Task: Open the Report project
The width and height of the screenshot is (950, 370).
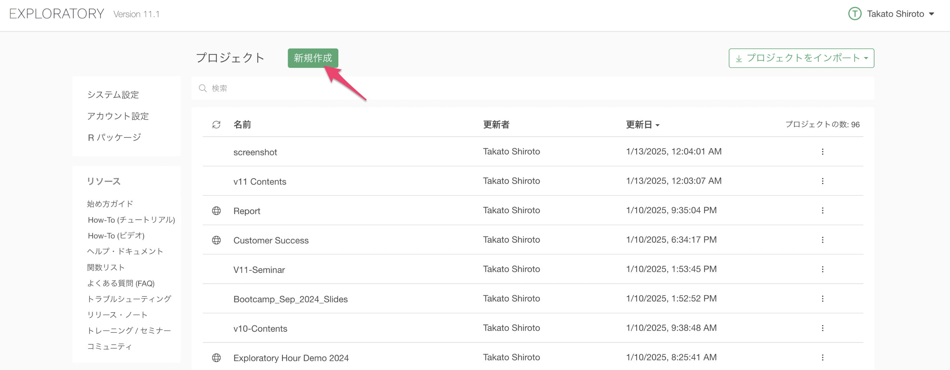Action: point(247,211)
